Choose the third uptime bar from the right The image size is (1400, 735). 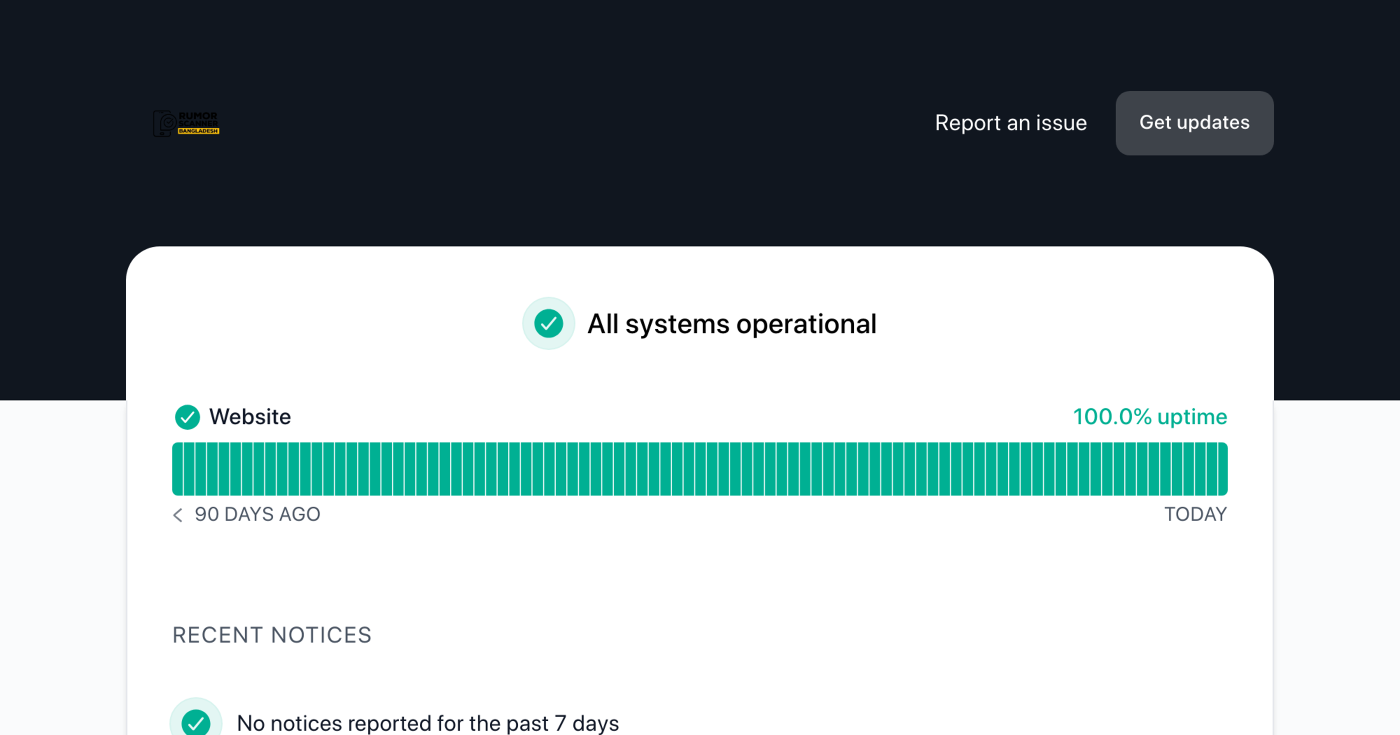(x=1199, y=469)
